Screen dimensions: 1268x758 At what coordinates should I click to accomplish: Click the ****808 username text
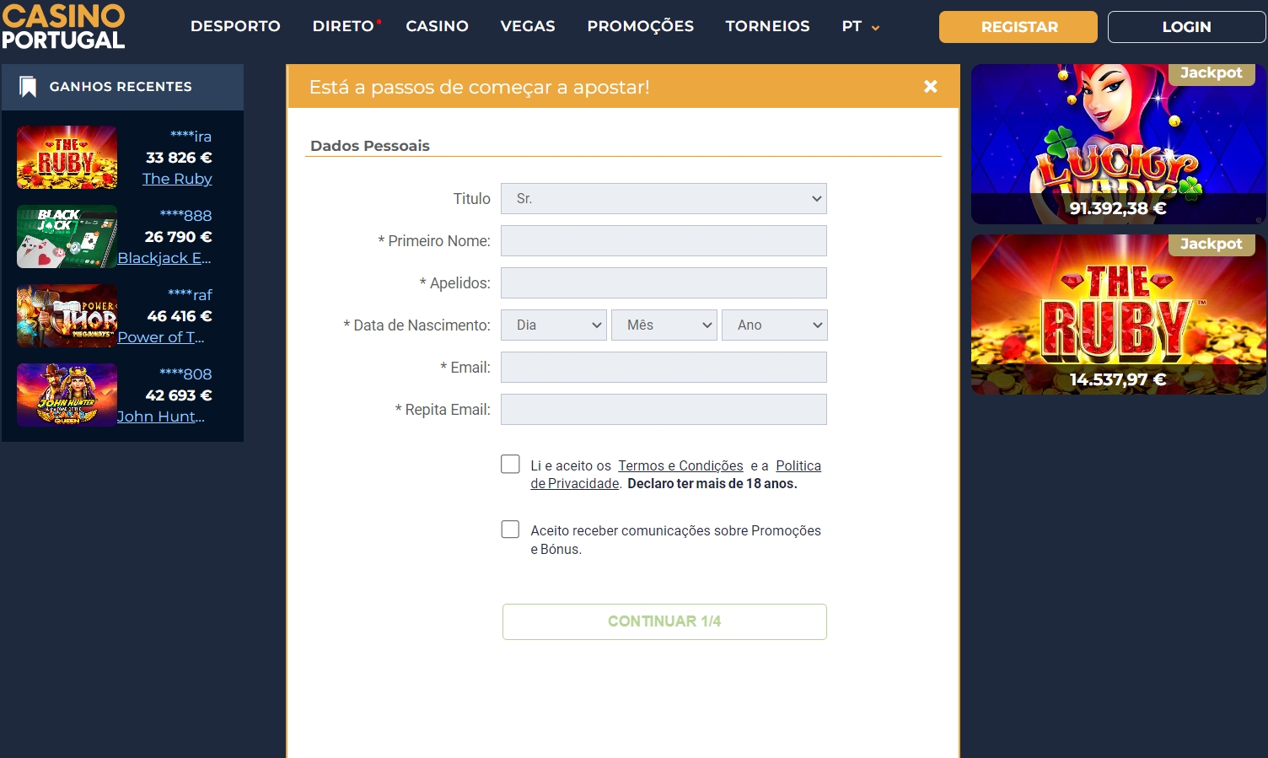tap(186, 374)
